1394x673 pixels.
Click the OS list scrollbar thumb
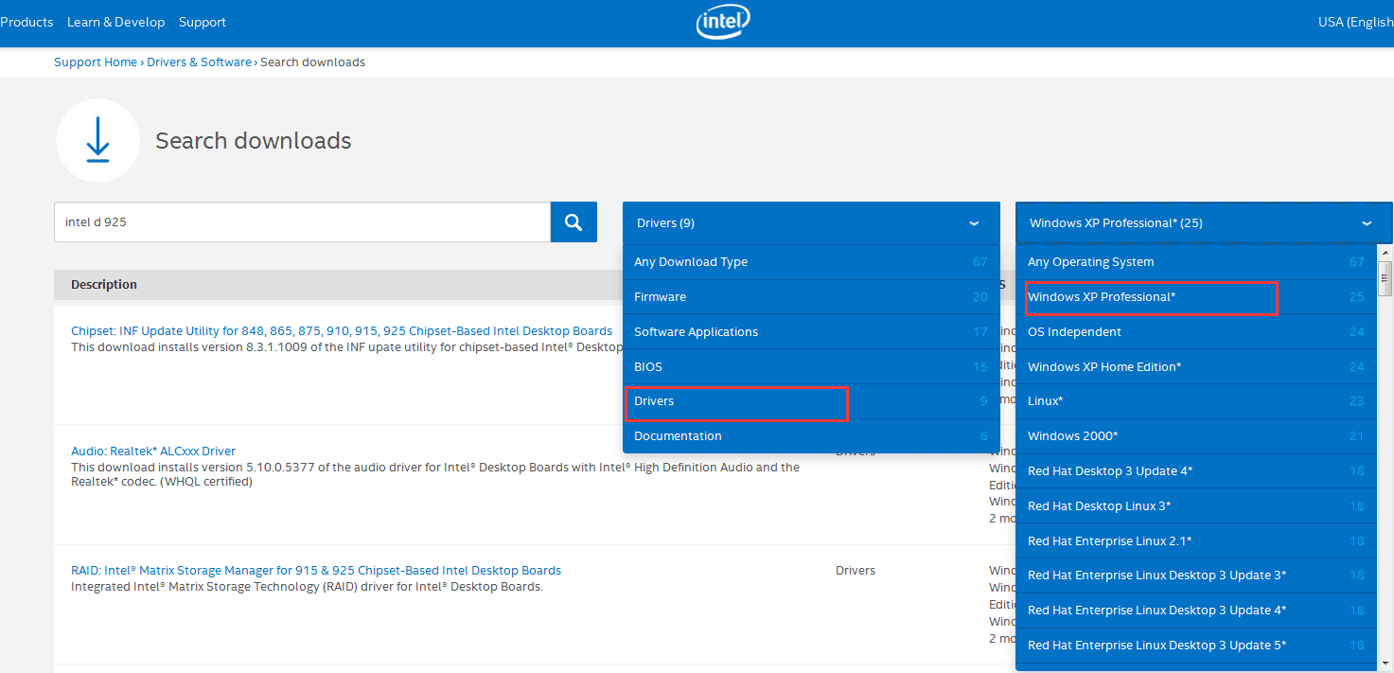pos(1385,278)
